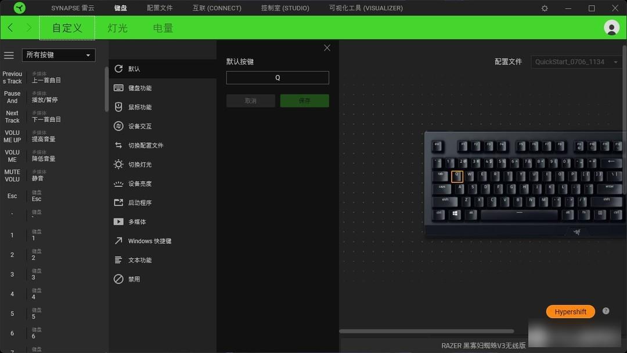This screenshot has width=627, height=353.
Task: Open the QuickStart_0706_1134 profile dropdown
Action: (576, 62)
